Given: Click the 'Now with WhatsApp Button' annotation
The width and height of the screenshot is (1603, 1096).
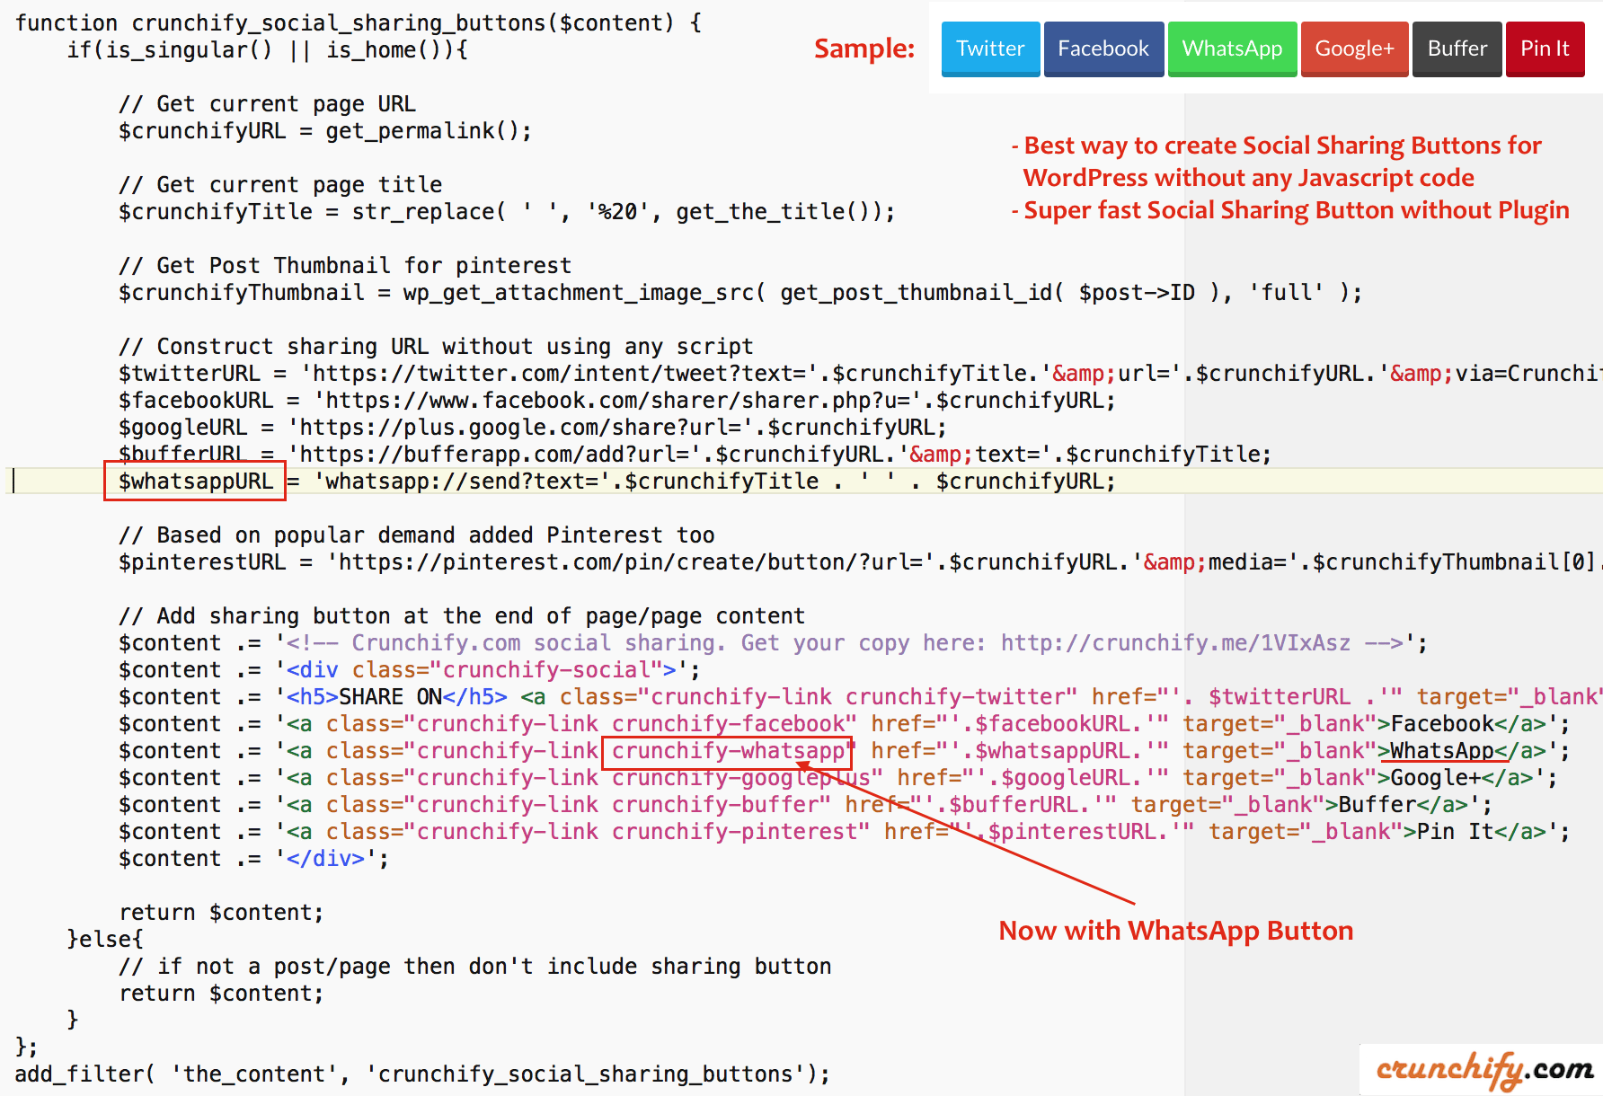Looking at the screenshot, I should pyautogui.click(x=1175, y=931).
